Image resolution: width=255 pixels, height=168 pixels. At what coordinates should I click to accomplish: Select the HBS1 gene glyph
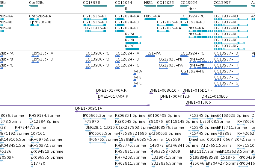(150, 6)
